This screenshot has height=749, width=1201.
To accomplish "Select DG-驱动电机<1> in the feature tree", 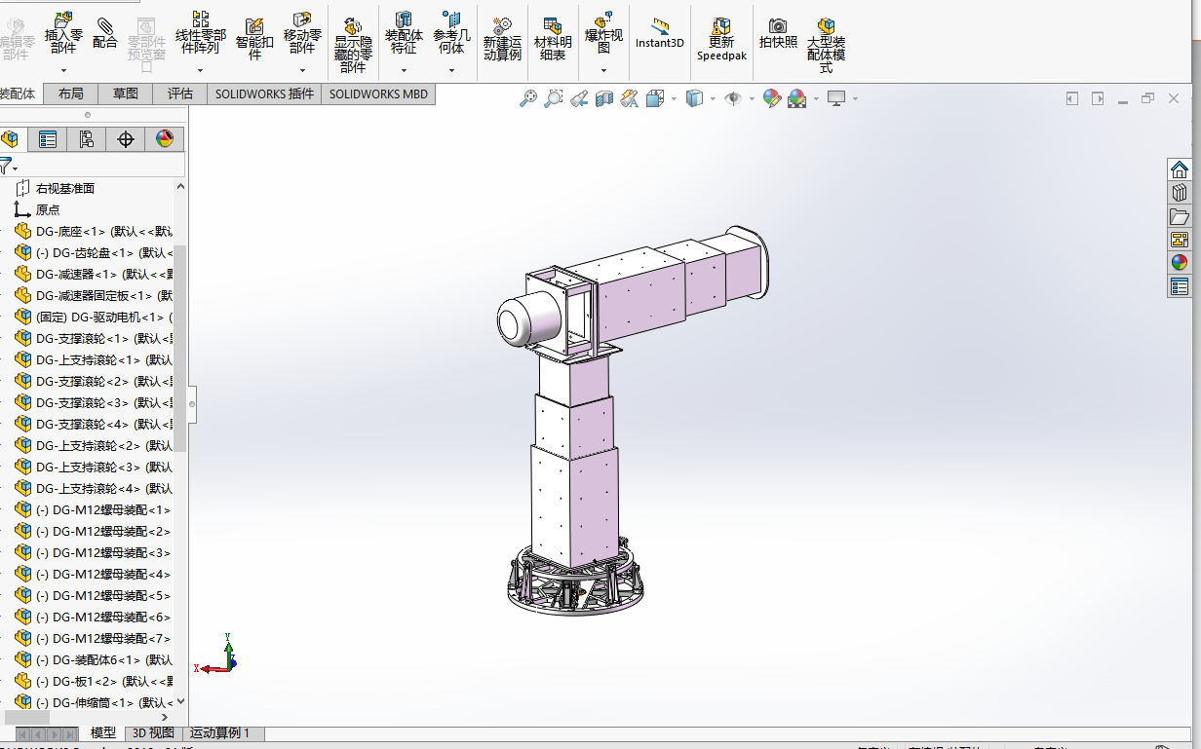I will 97,317.
